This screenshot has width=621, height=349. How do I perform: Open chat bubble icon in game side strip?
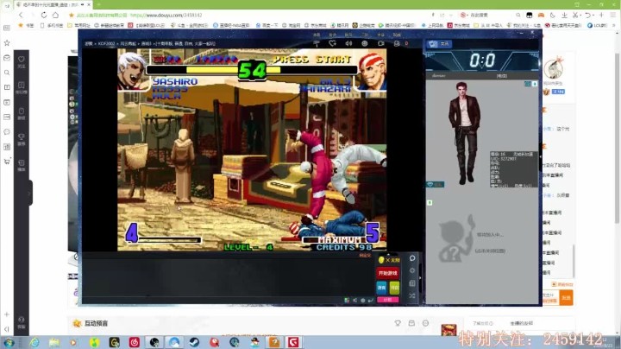[412, 258]
